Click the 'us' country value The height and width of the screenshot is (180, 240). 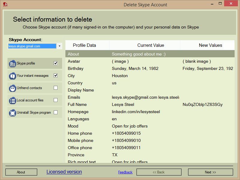pos(114,83)
